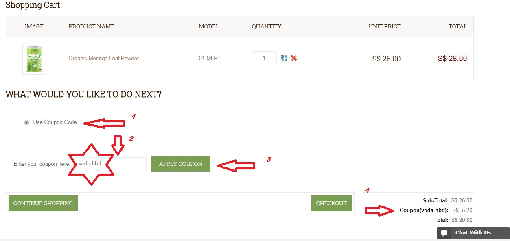Viewport: 510px width, 241px height.
Task: Click the UNIT PRICE column header
Action: (385, 26)
